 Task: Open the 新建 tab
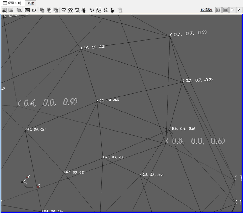click(x=30, y=3)
